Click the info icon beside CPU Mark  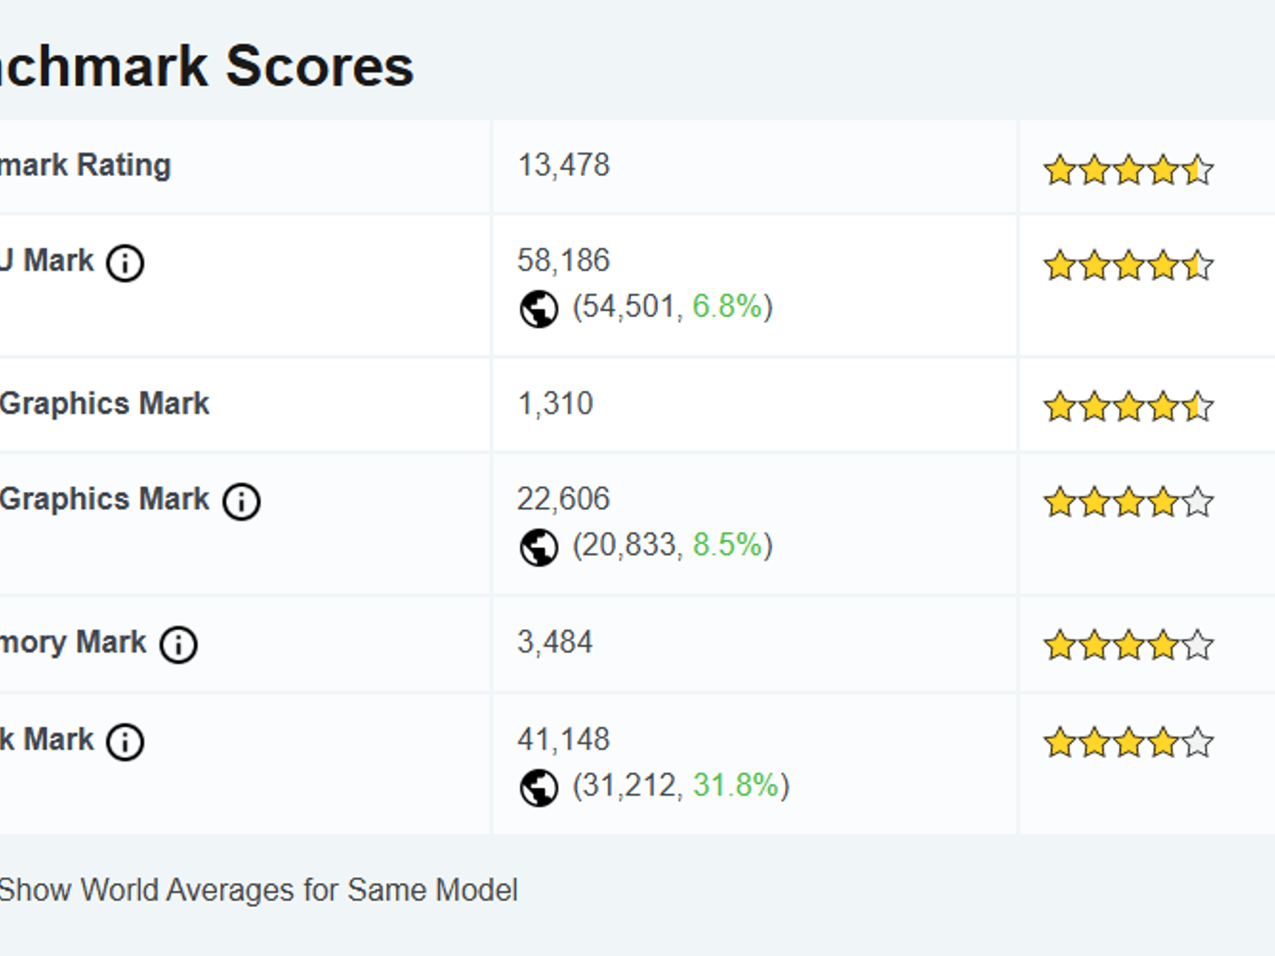click(125, 263)
